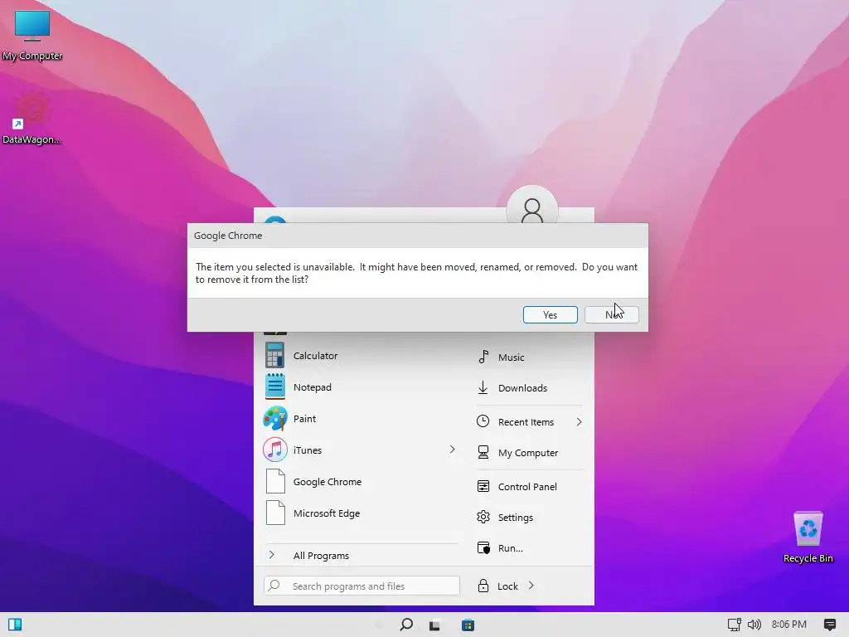
Task: Click the blank Google Chrome file icon
Action: click(x=275, y=482)
